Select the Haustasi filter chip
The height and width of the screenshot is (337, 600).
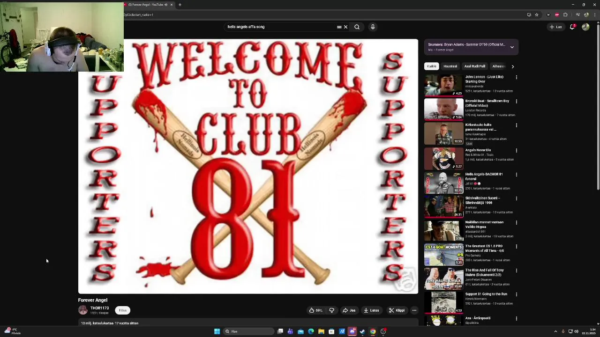click(x=450, y=66)
